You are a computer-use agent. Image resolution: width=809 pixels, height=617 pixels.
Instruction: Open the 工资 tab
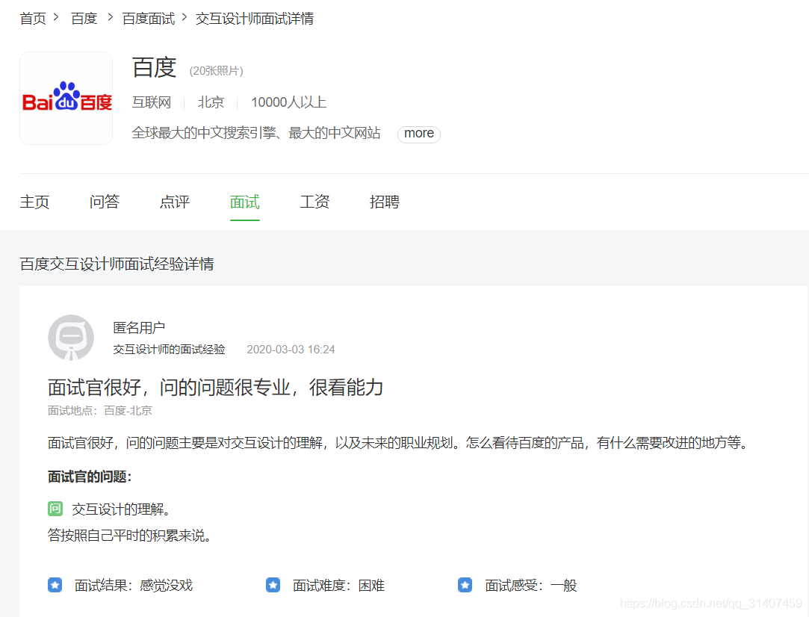(314, 202)
